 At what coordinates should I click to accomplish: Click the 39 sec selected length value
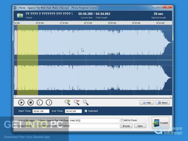[x=158, y=14]
